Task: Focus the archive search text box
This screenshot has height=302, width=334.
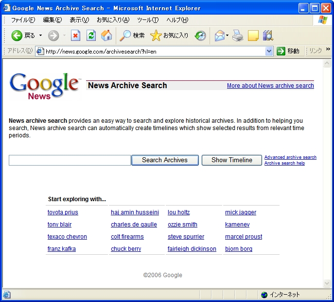Action: coord(70,160)
